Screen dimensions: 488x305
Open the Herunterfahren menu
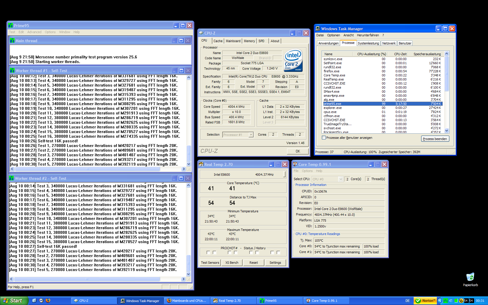pos(368,35)
